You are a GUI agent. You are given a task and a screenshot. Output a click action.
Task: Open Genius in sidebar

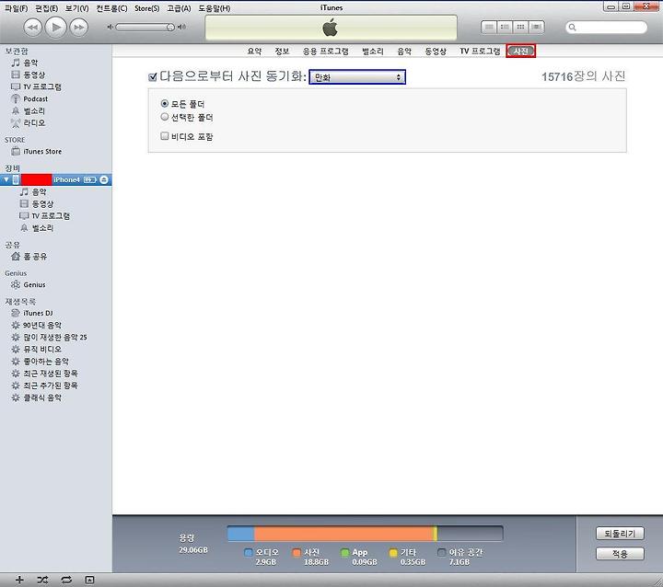coord(34,285)
